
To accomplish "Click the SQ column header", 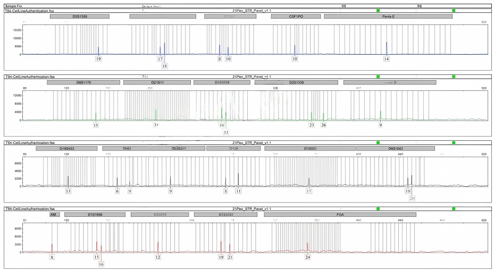I will coord(420,6).
